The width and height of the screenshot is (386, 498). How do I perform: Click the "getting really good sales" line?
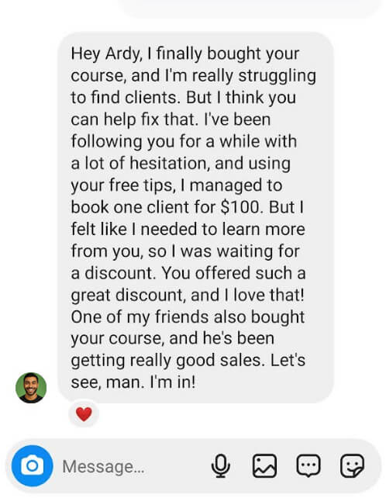tap(167, 361)
